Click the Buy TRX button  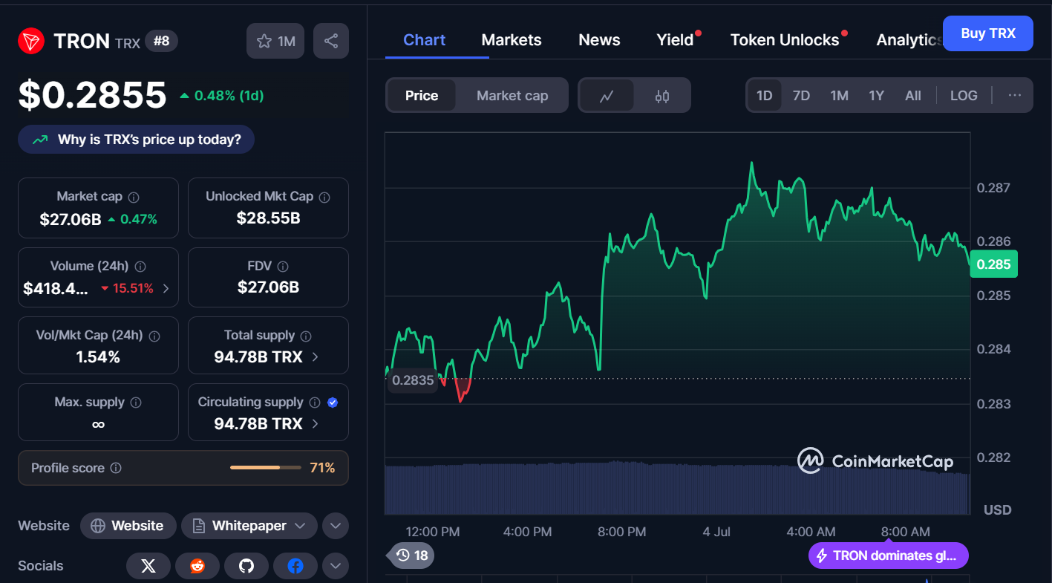(987, 33)
